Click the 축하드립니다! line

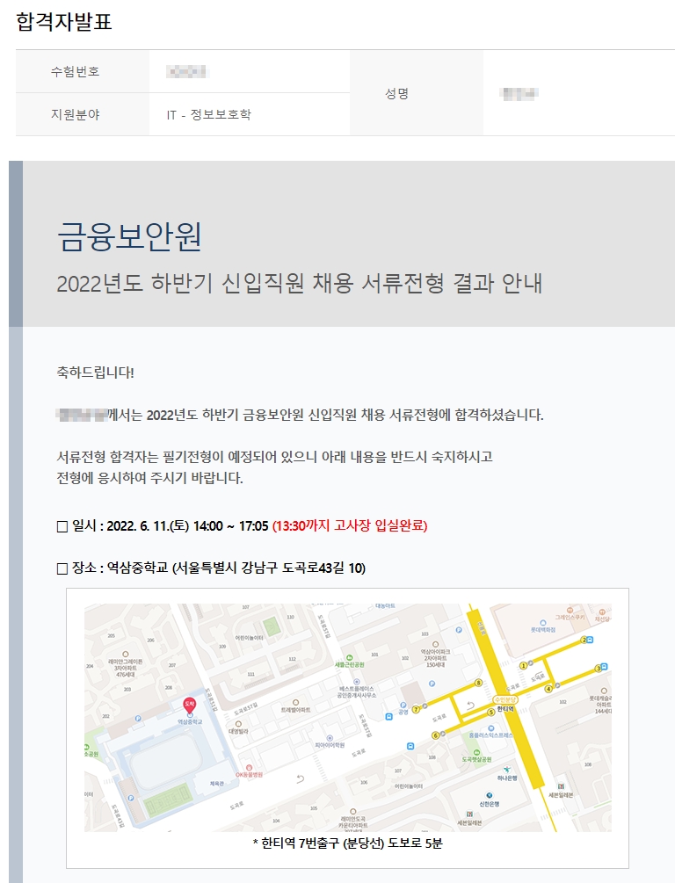(x=95, y=373)
